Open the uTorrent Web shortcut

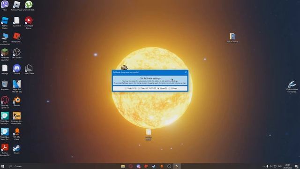(29, 6)
